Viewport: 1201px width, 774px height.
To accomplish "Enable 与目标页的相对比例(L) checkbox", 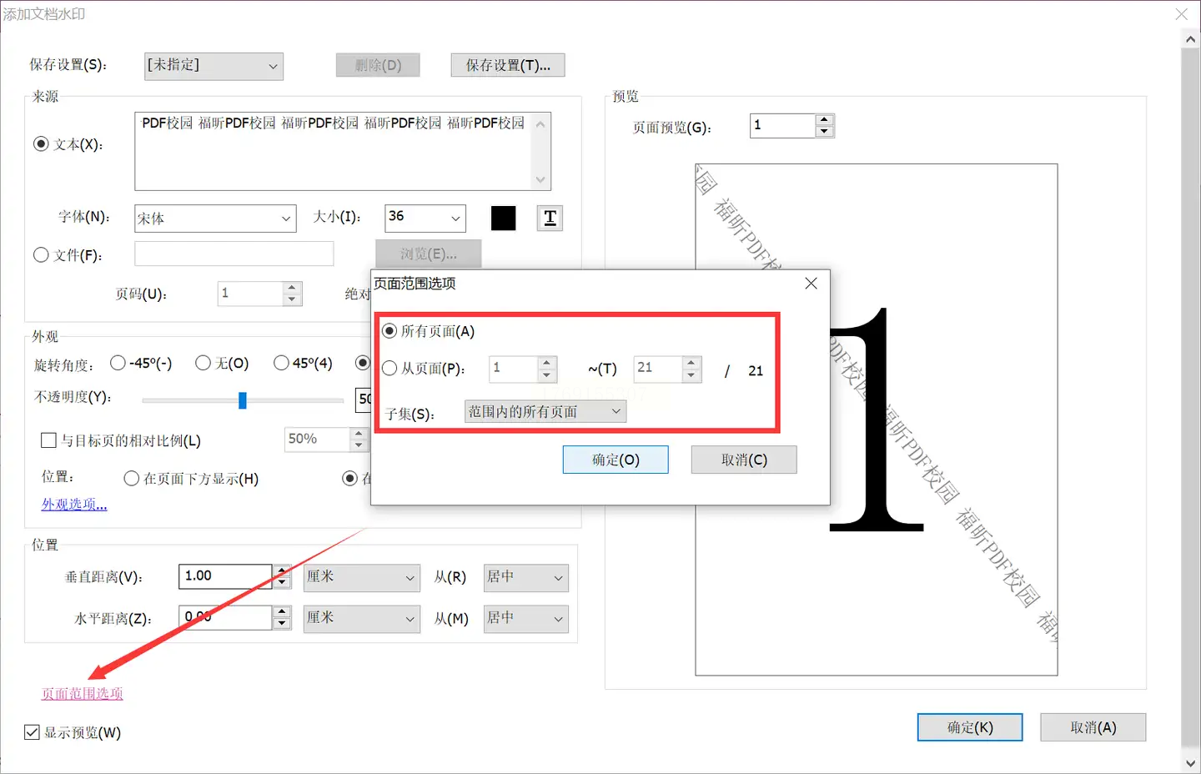I will (48, 440).
